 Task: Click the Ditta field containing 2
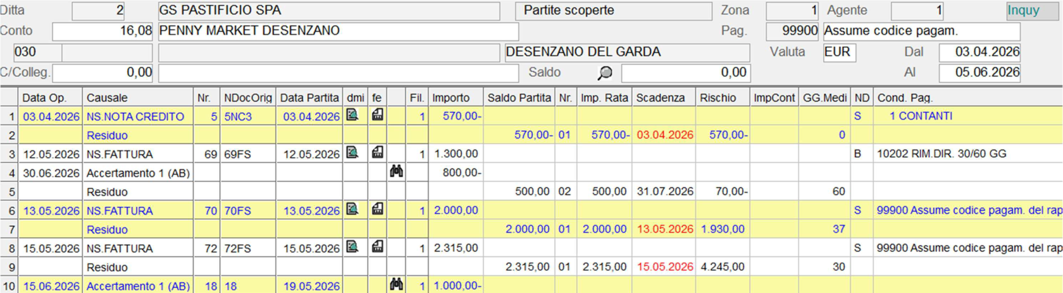click(x=98, y=11)
